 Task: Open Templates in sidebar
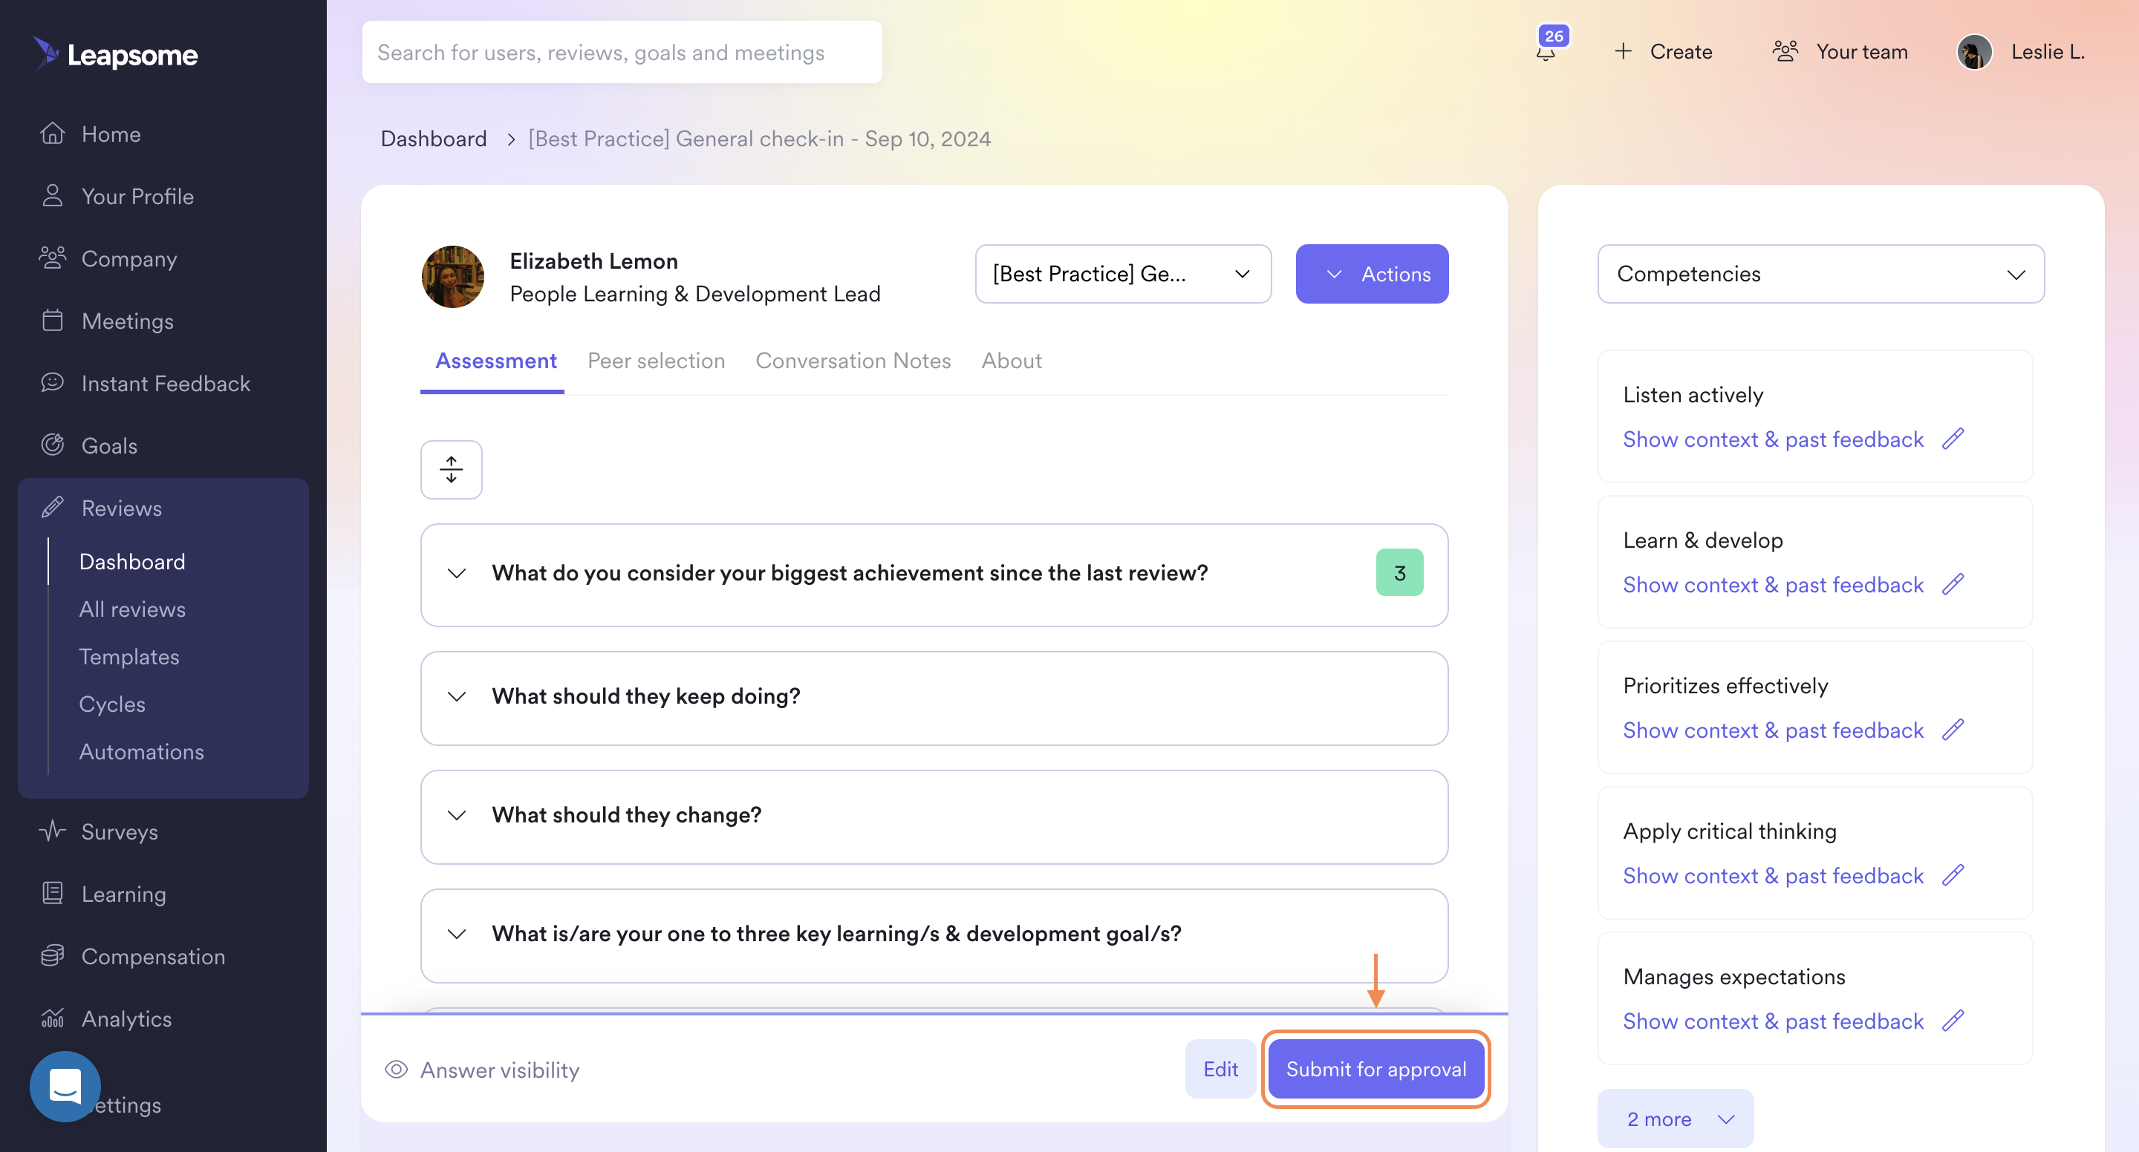tap(128, 656)
